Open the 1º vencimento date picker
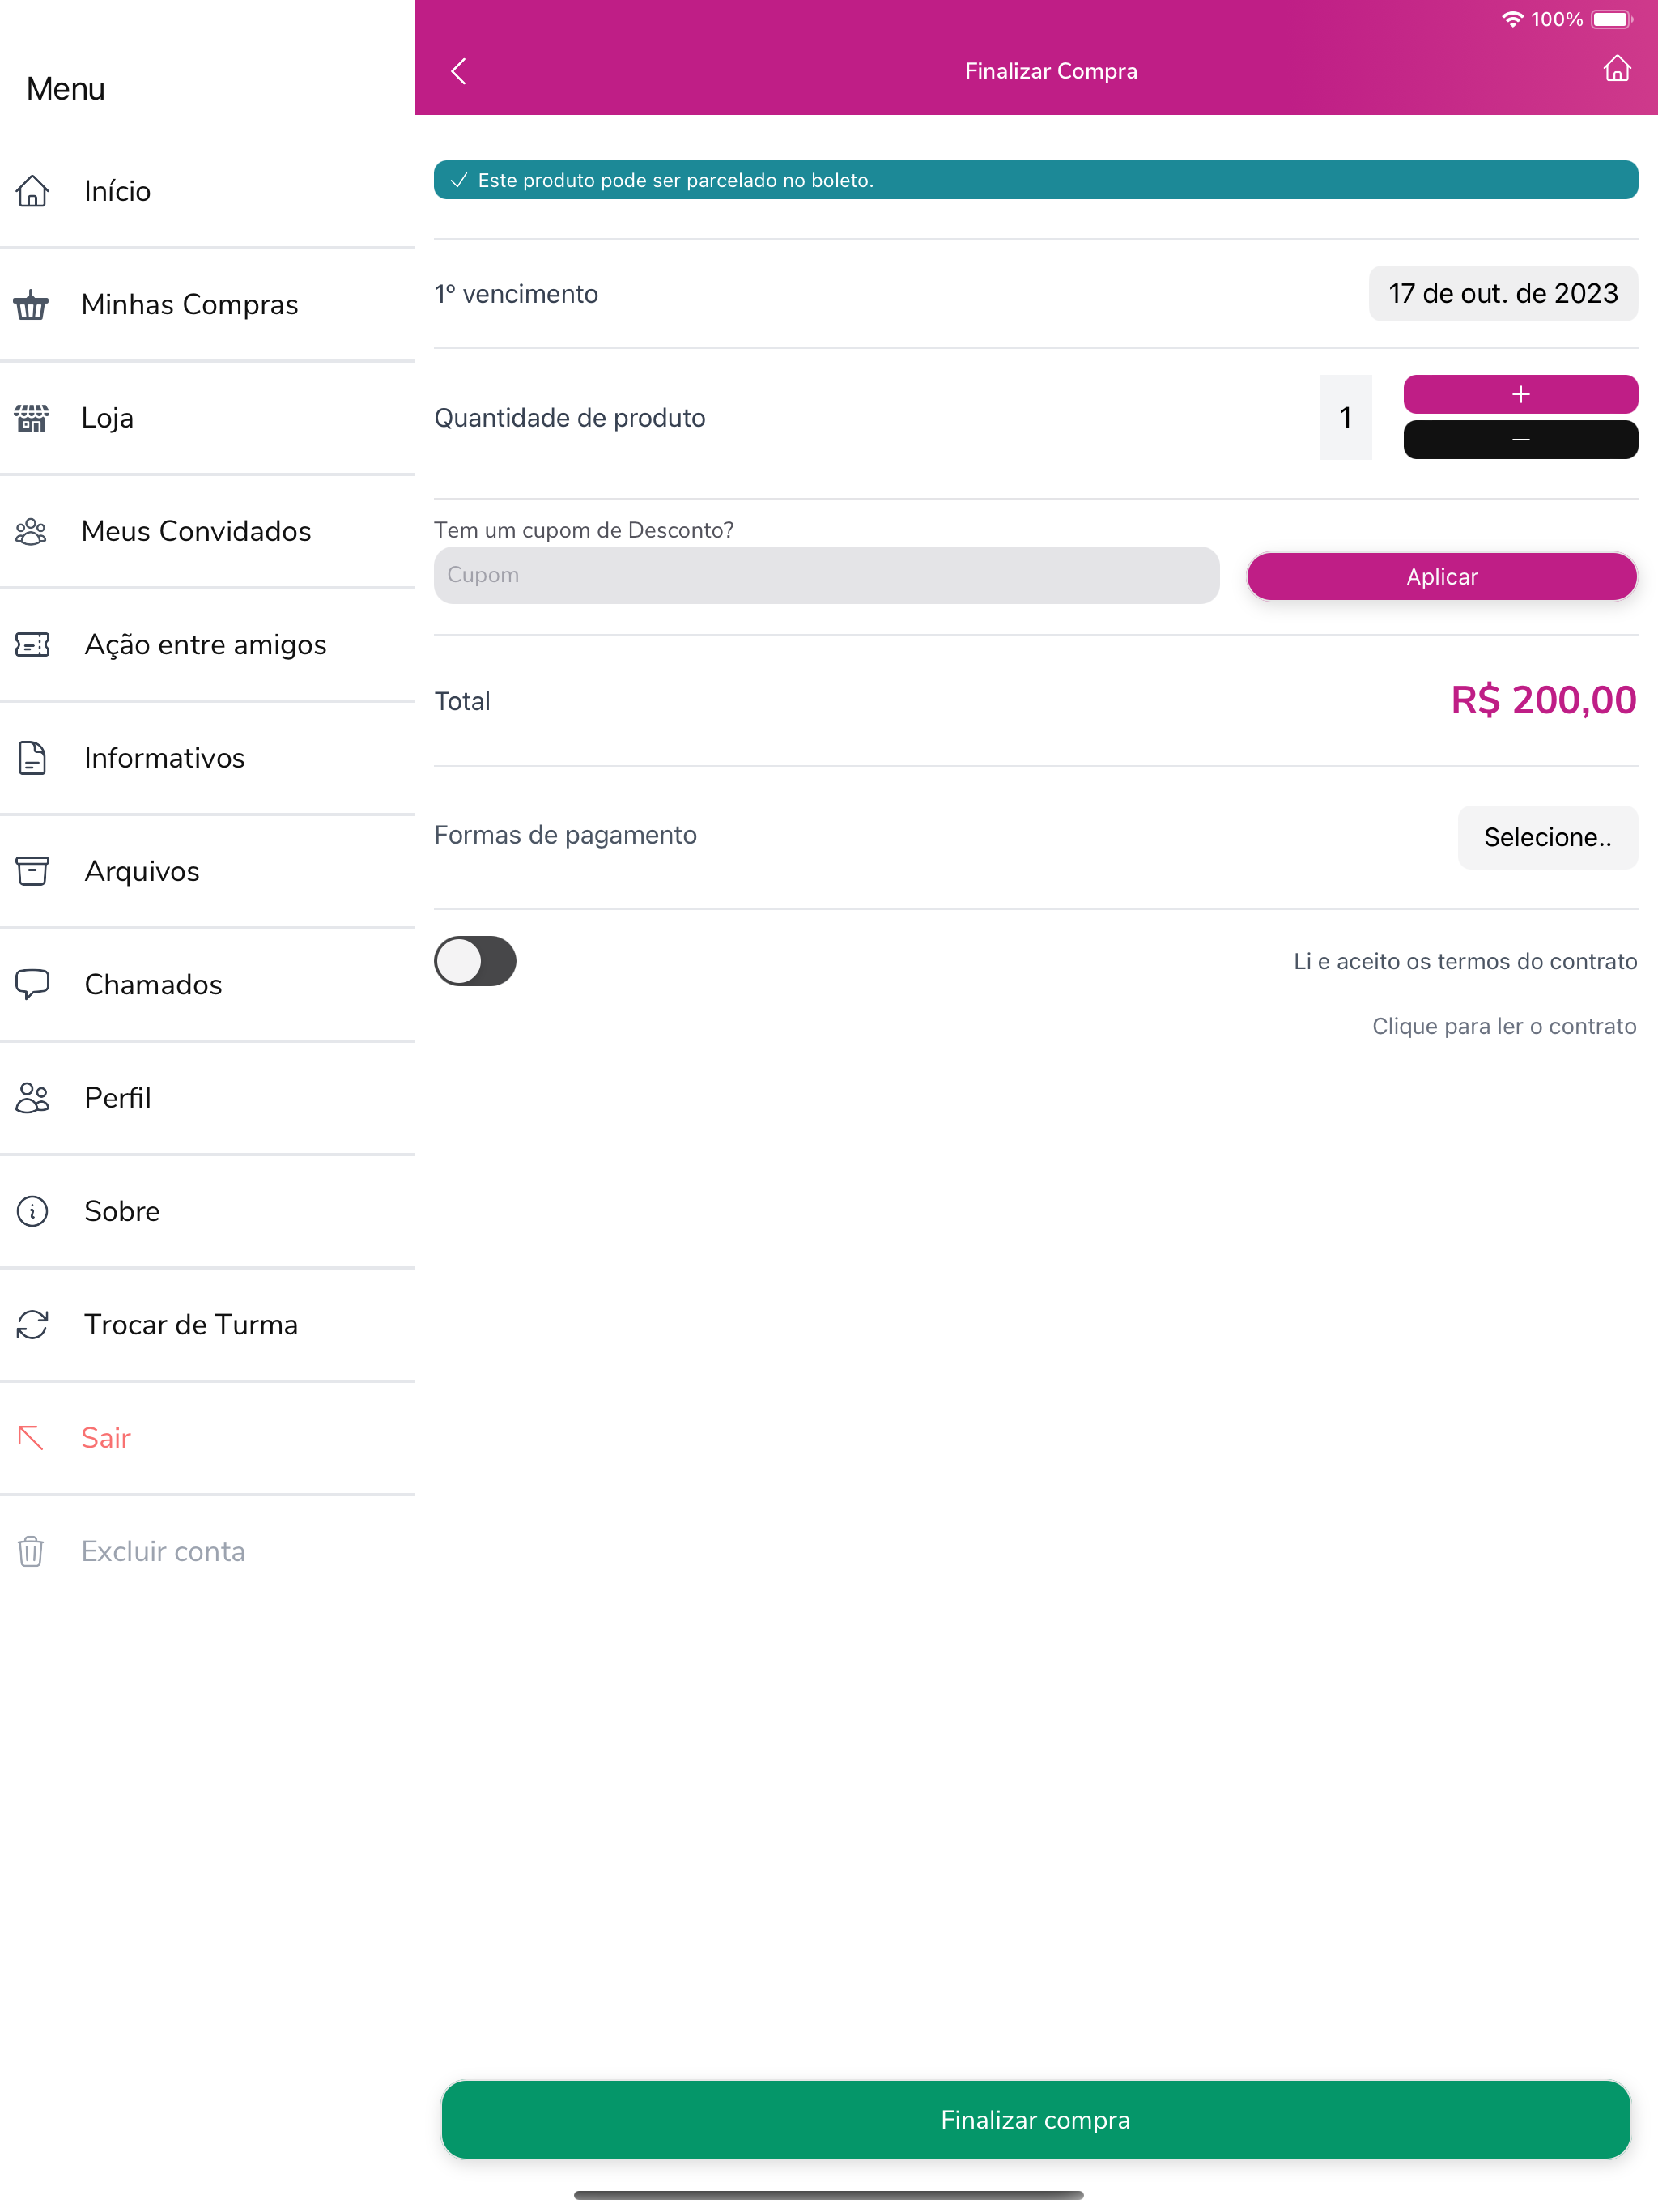The image size is (1658, 2212). click(1502, 293)
